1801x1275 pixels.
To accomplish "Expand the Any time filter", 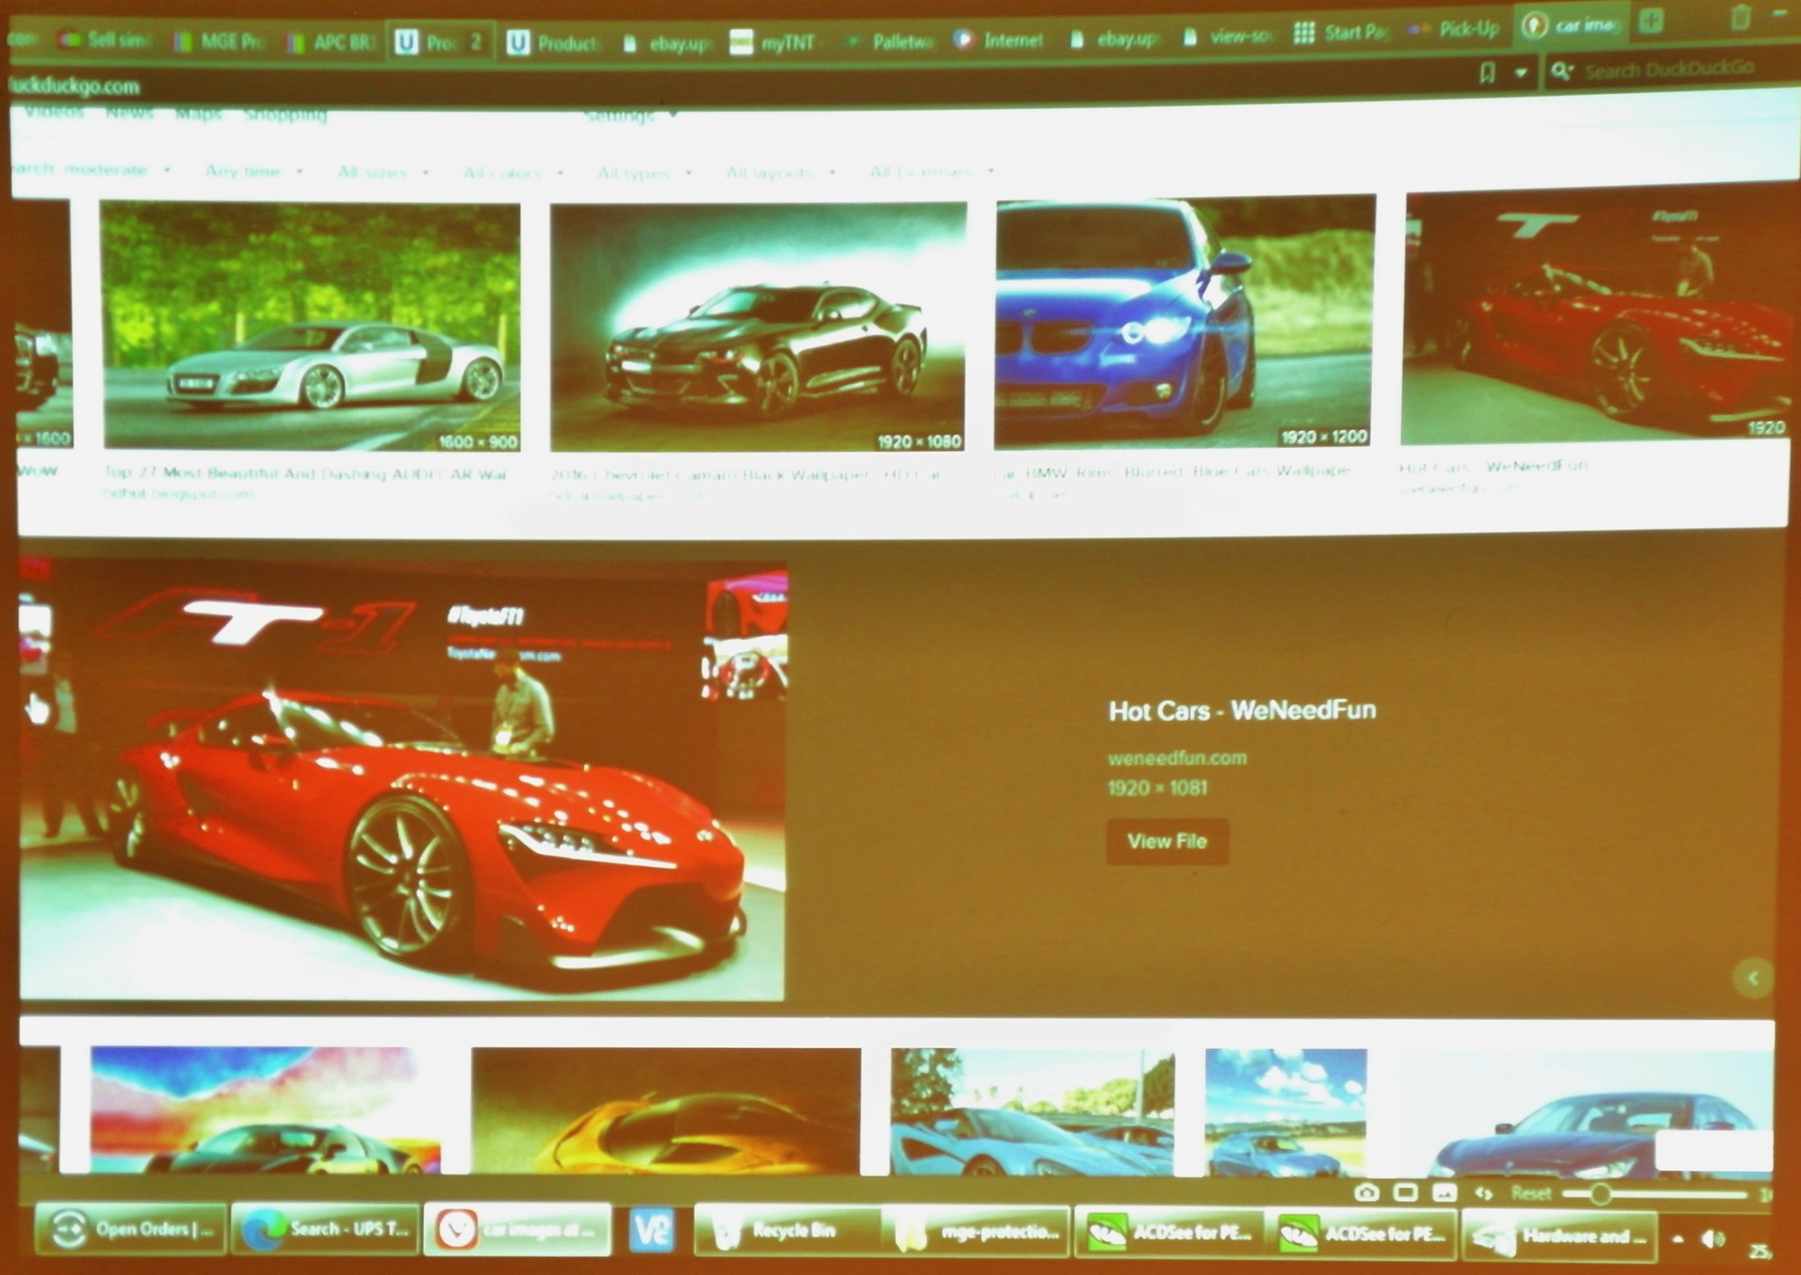I will click(x=253, y=171).
